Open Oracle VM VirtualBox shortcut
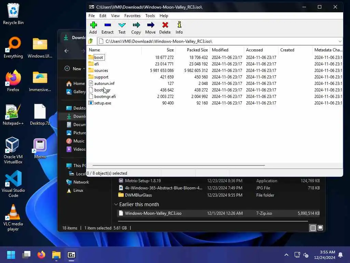Screen dimensions: 350x263 click(x=13, y=150)
